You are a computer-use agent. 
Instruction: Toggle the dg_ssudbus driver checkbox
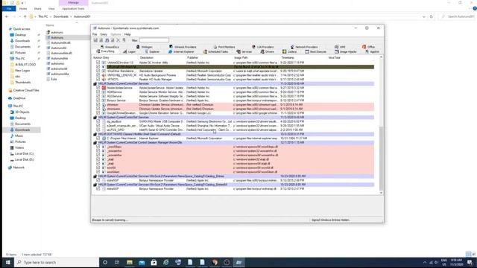tap(98, 121)
